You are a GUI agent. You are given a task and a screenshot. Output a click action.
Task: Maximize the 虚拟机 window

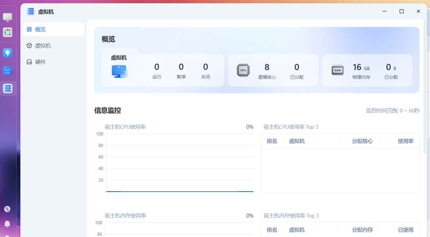(401, 11)
